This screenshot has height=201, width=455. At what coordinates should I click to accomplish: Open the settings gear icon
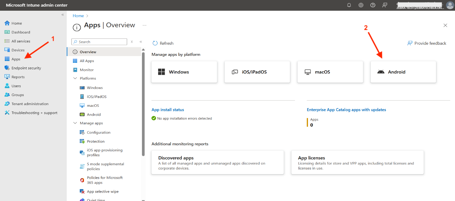coord(361,5)
